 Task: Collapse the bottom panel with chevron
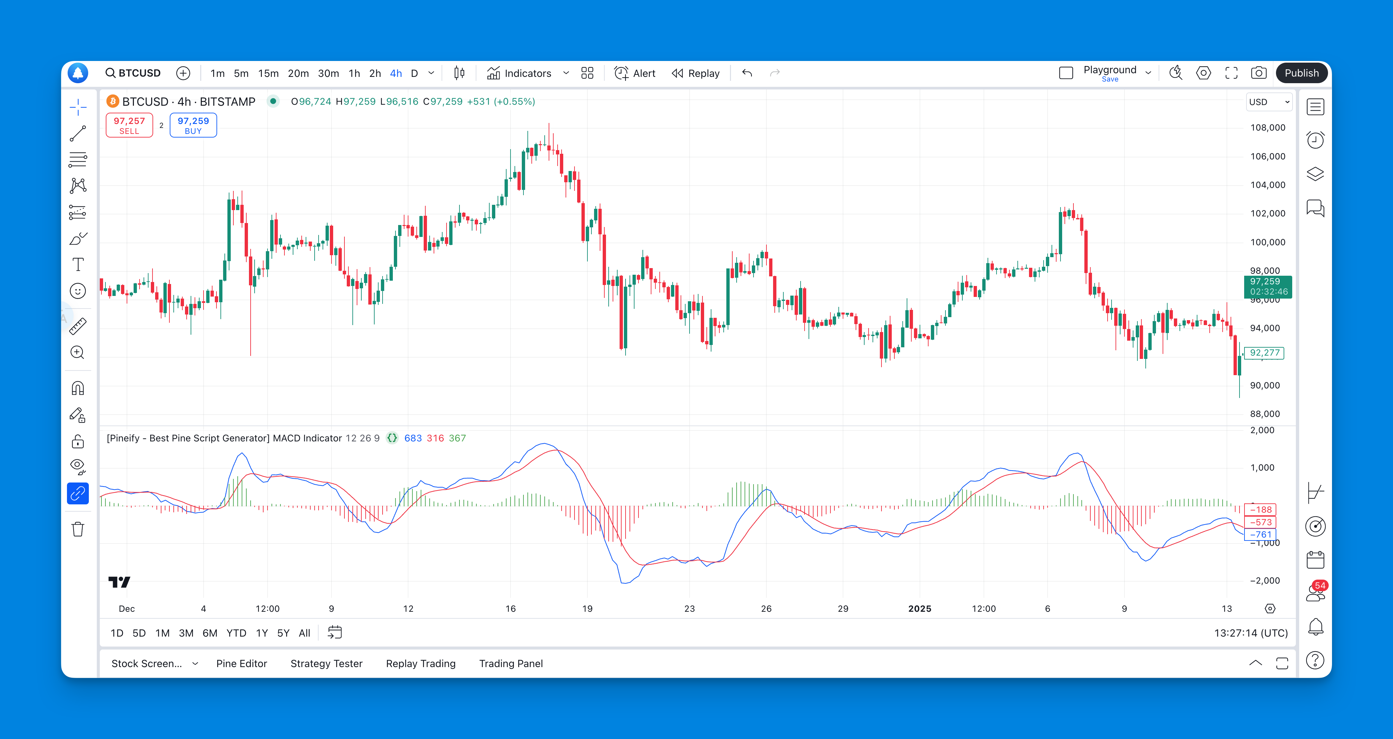point(1256,663)
